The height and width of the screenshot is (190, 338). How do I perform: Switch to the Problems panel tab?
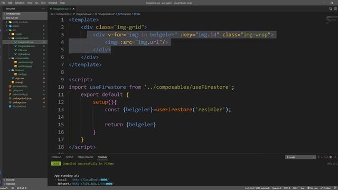[57, 157]
